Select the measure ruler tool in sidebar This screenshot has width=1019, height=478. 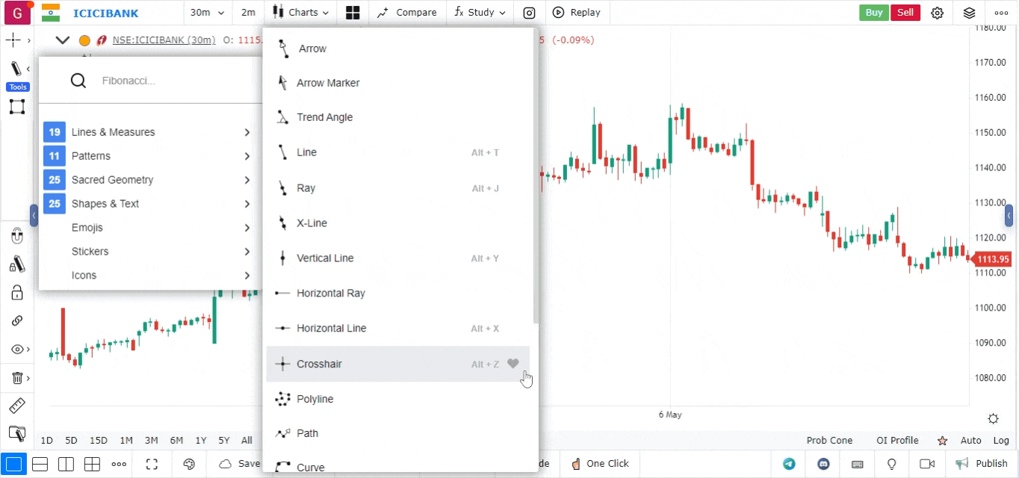pos(16,406)
